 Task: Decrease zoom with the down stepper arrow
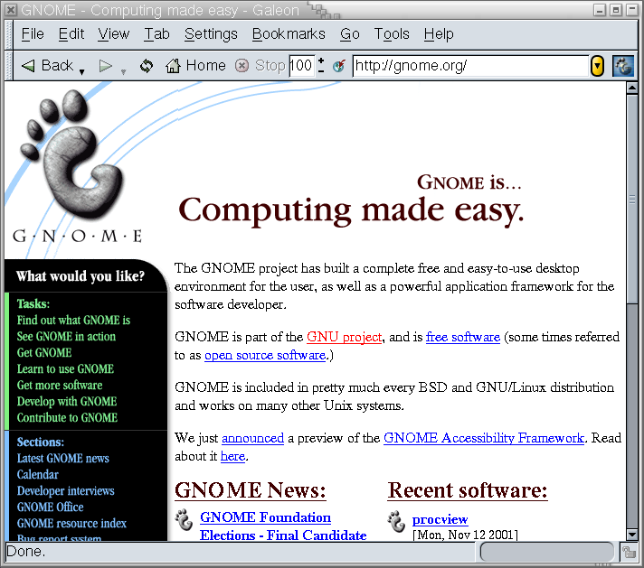point(321,71)
